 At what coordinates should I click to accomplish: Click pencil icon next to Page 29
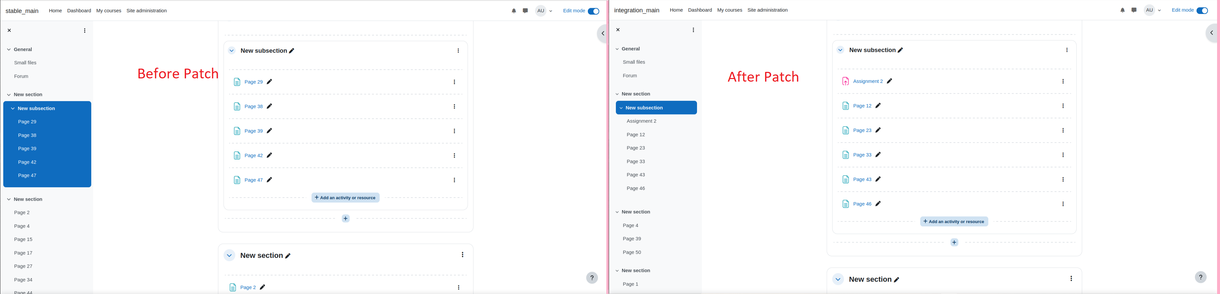point(269,82)
